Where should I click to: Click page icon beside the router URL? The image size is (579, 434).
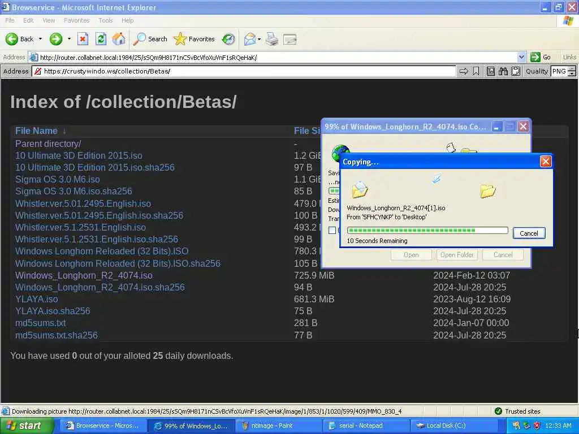coord(33,57)
